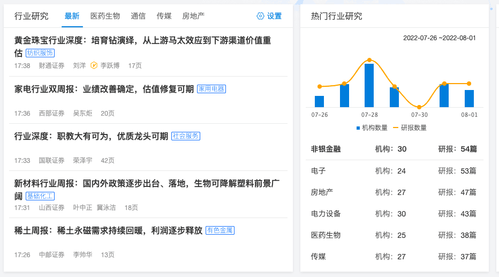
Task: Go to the 房地产 tab
Action: [193, 16]
